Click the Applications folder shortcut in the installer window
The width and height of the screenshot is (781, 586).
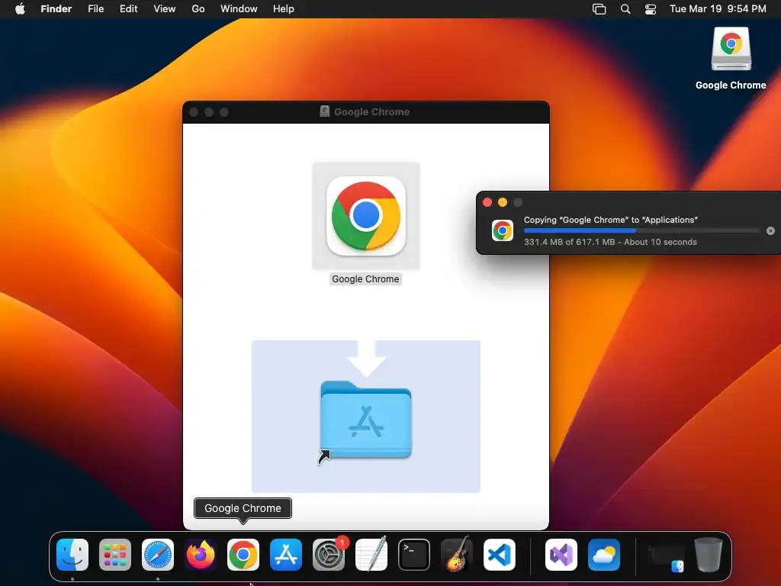pos(366,420)
